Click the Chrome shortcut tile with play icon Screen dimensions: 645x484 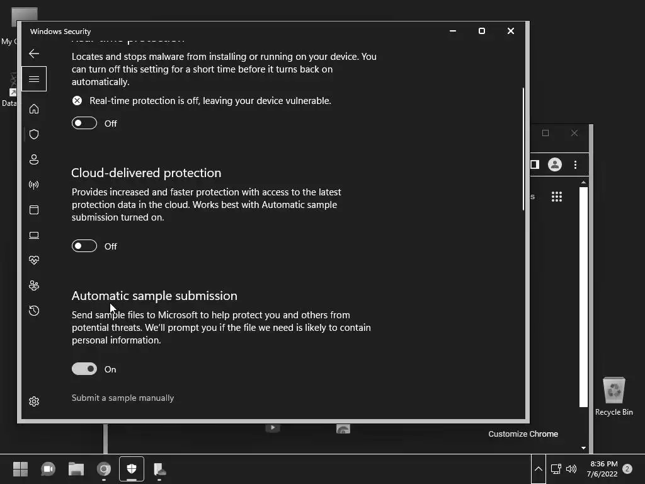pos(272,428)
